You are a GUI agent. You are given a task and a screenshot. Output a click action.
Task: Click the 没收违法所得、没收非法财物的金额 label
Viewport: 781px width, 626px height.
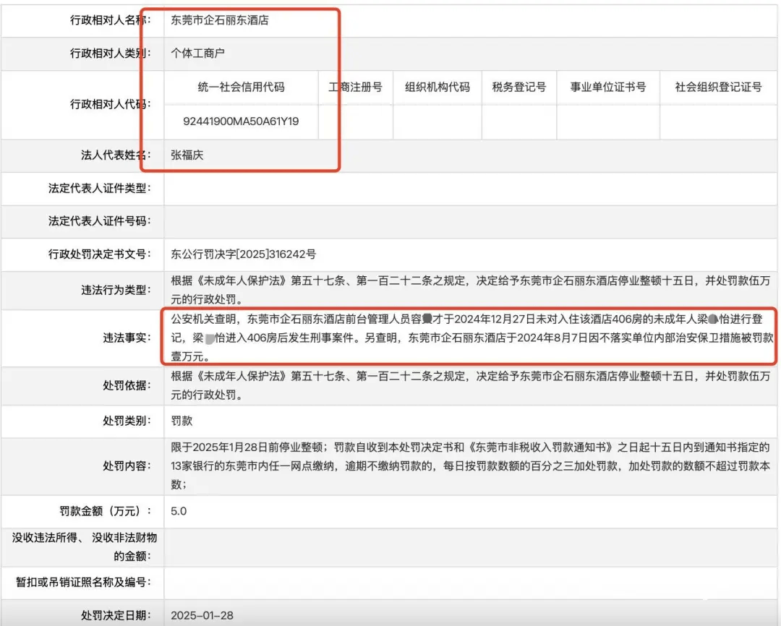point(85,546)
